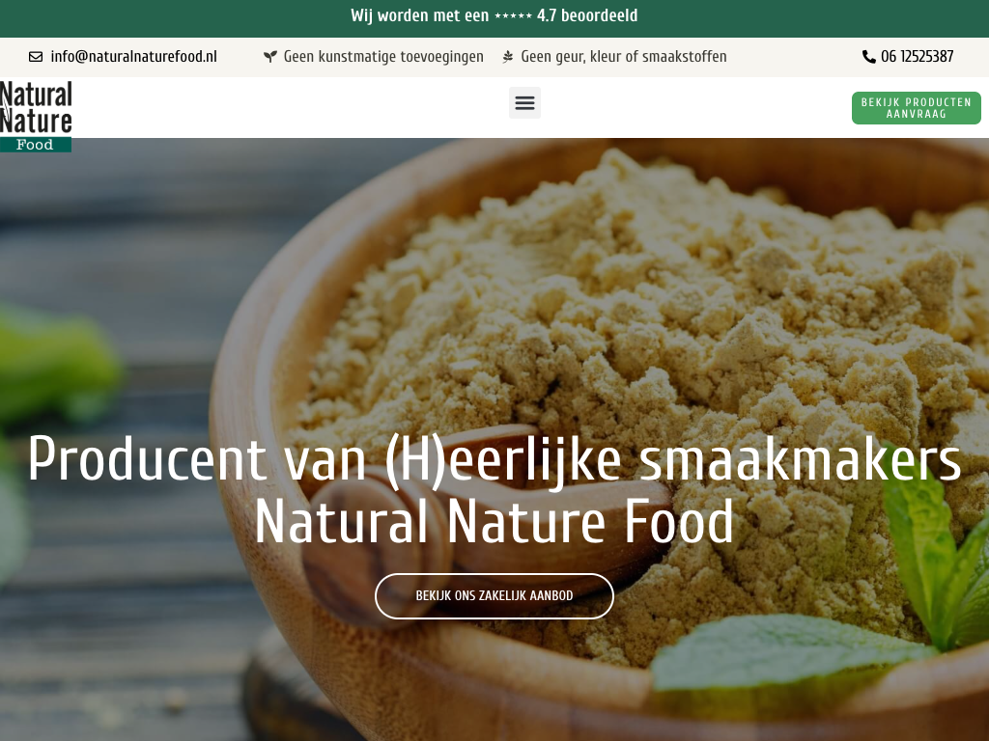Select the 'Geen kunstmatige toevoegingen' text
Viewport: 989px width, 741px height.
click(x=383, y=57)
